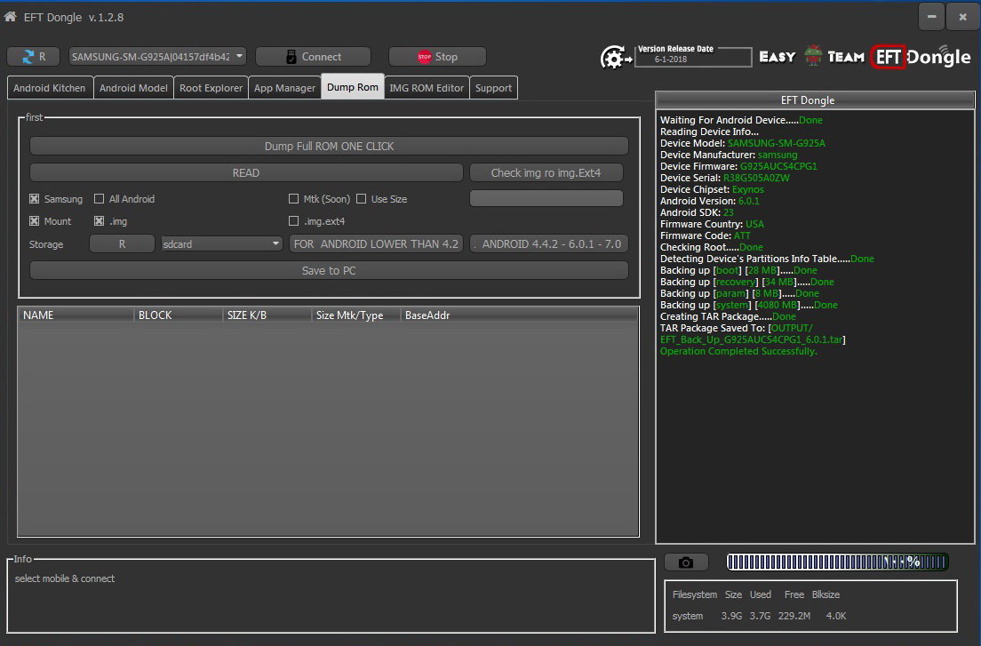Enable the .img.ext4 checkbox
Image resolution: width=981 pixels, height=646 pixels.
293,220
